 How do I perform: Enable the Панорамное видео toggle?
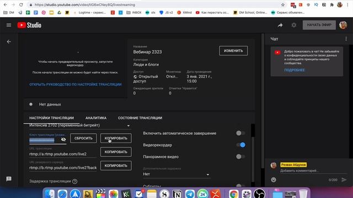pyautogui.click(x=240, y=156)
